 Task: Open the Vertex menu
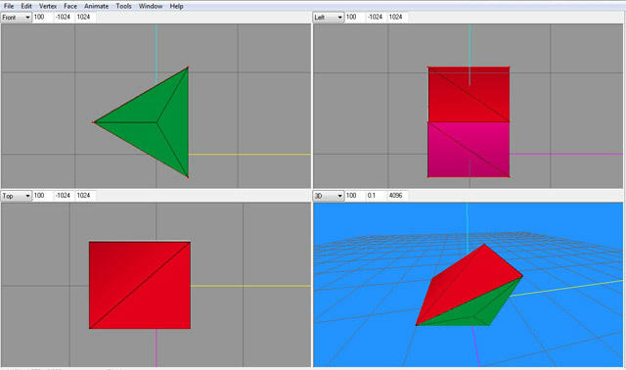pos(48,6)
